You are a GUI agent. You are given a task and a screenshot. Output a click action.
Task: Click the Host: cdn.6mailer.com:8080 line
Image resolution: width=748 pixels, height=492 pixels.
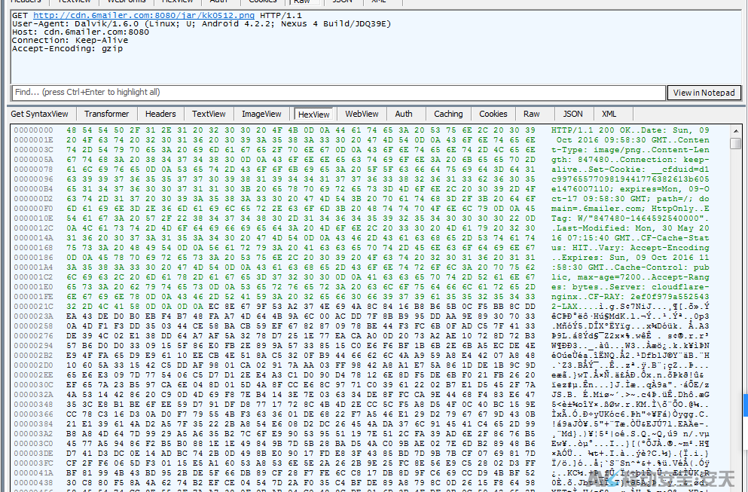click(x=81, y=32)
